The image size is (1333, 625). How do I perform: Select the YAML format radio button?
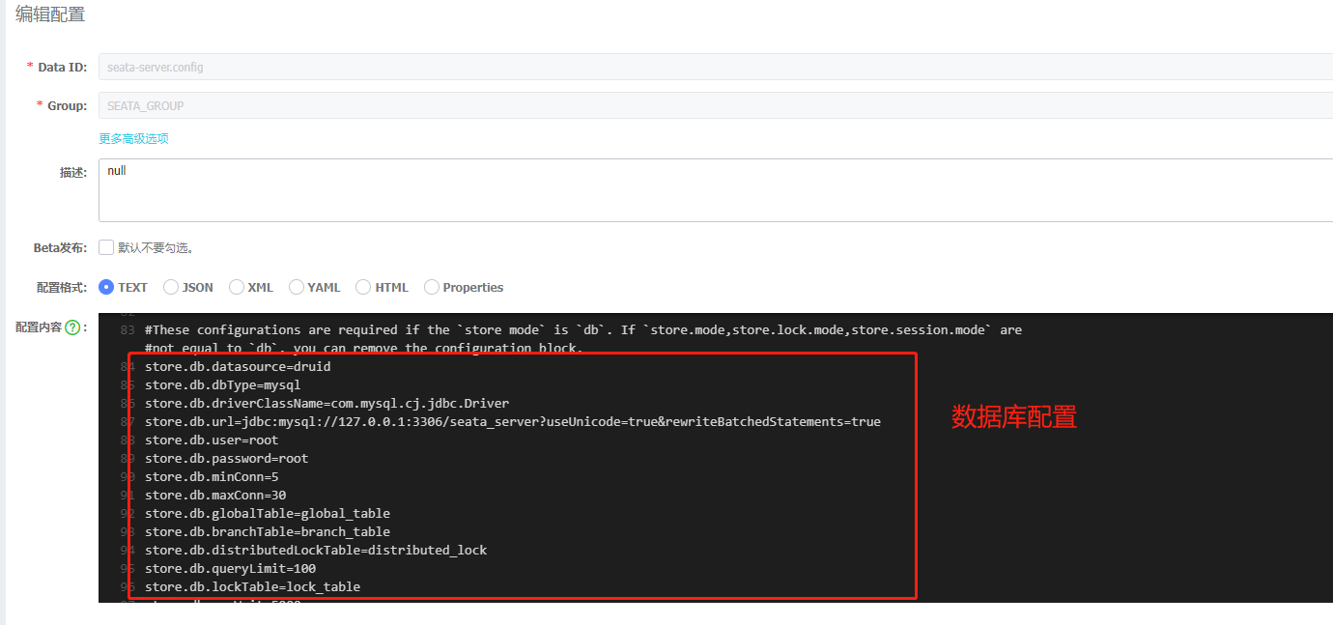pyautogui.click(x=297, y=287)
